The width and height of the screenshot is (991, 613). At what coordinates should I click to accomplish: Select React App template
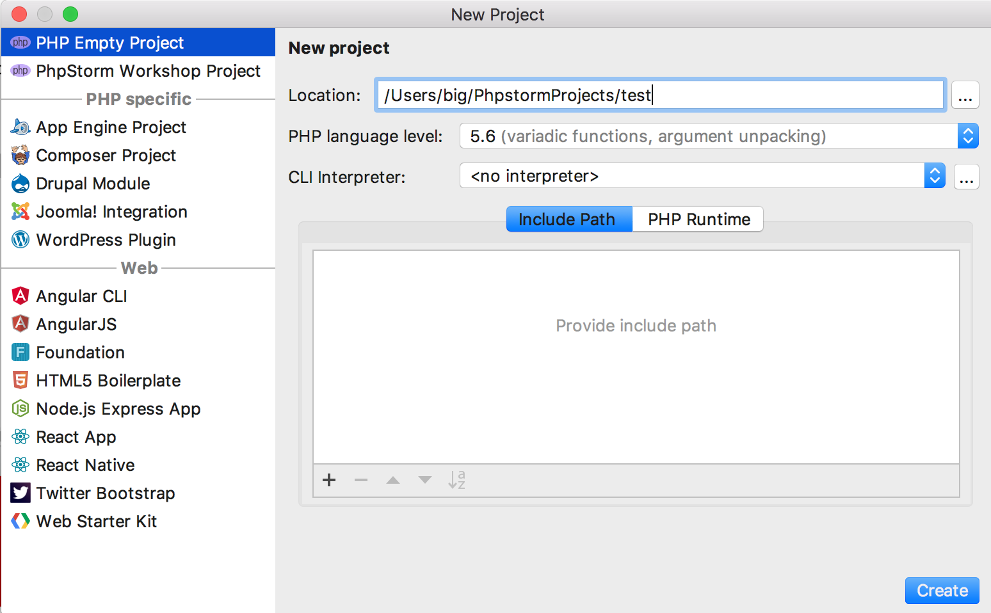[138, 436]
